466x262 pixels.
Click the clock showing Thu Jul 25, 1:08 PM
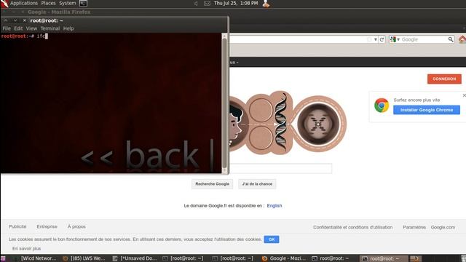tap(236, 3)
